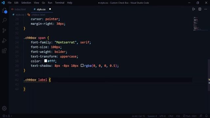
Task: Open the Explorer view in activity bar
Action: (x=4, y=10)
